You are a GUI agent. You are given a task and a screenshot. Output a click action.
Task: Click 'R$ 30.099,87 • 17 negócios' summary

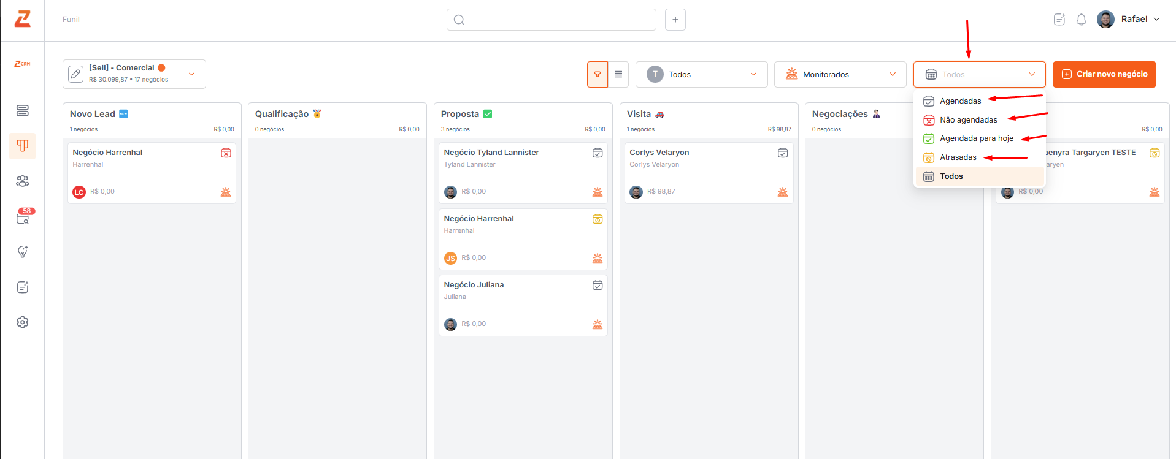(x=128, y=80)
